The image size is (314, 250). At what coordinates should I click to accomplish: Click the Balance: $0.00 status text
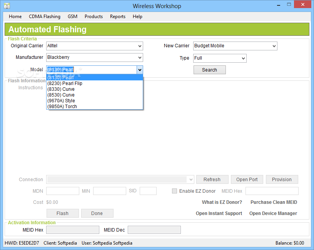290,243
